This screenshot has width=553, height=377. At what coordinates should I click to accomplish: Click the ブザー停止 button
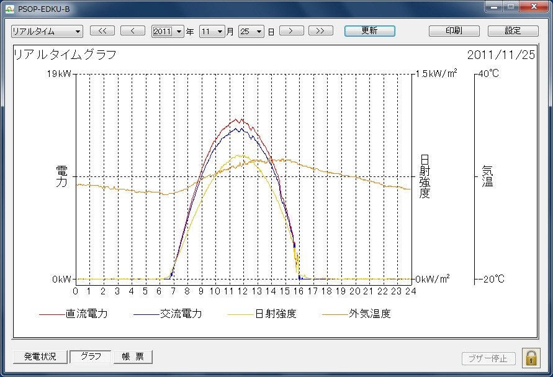point(488,358)
